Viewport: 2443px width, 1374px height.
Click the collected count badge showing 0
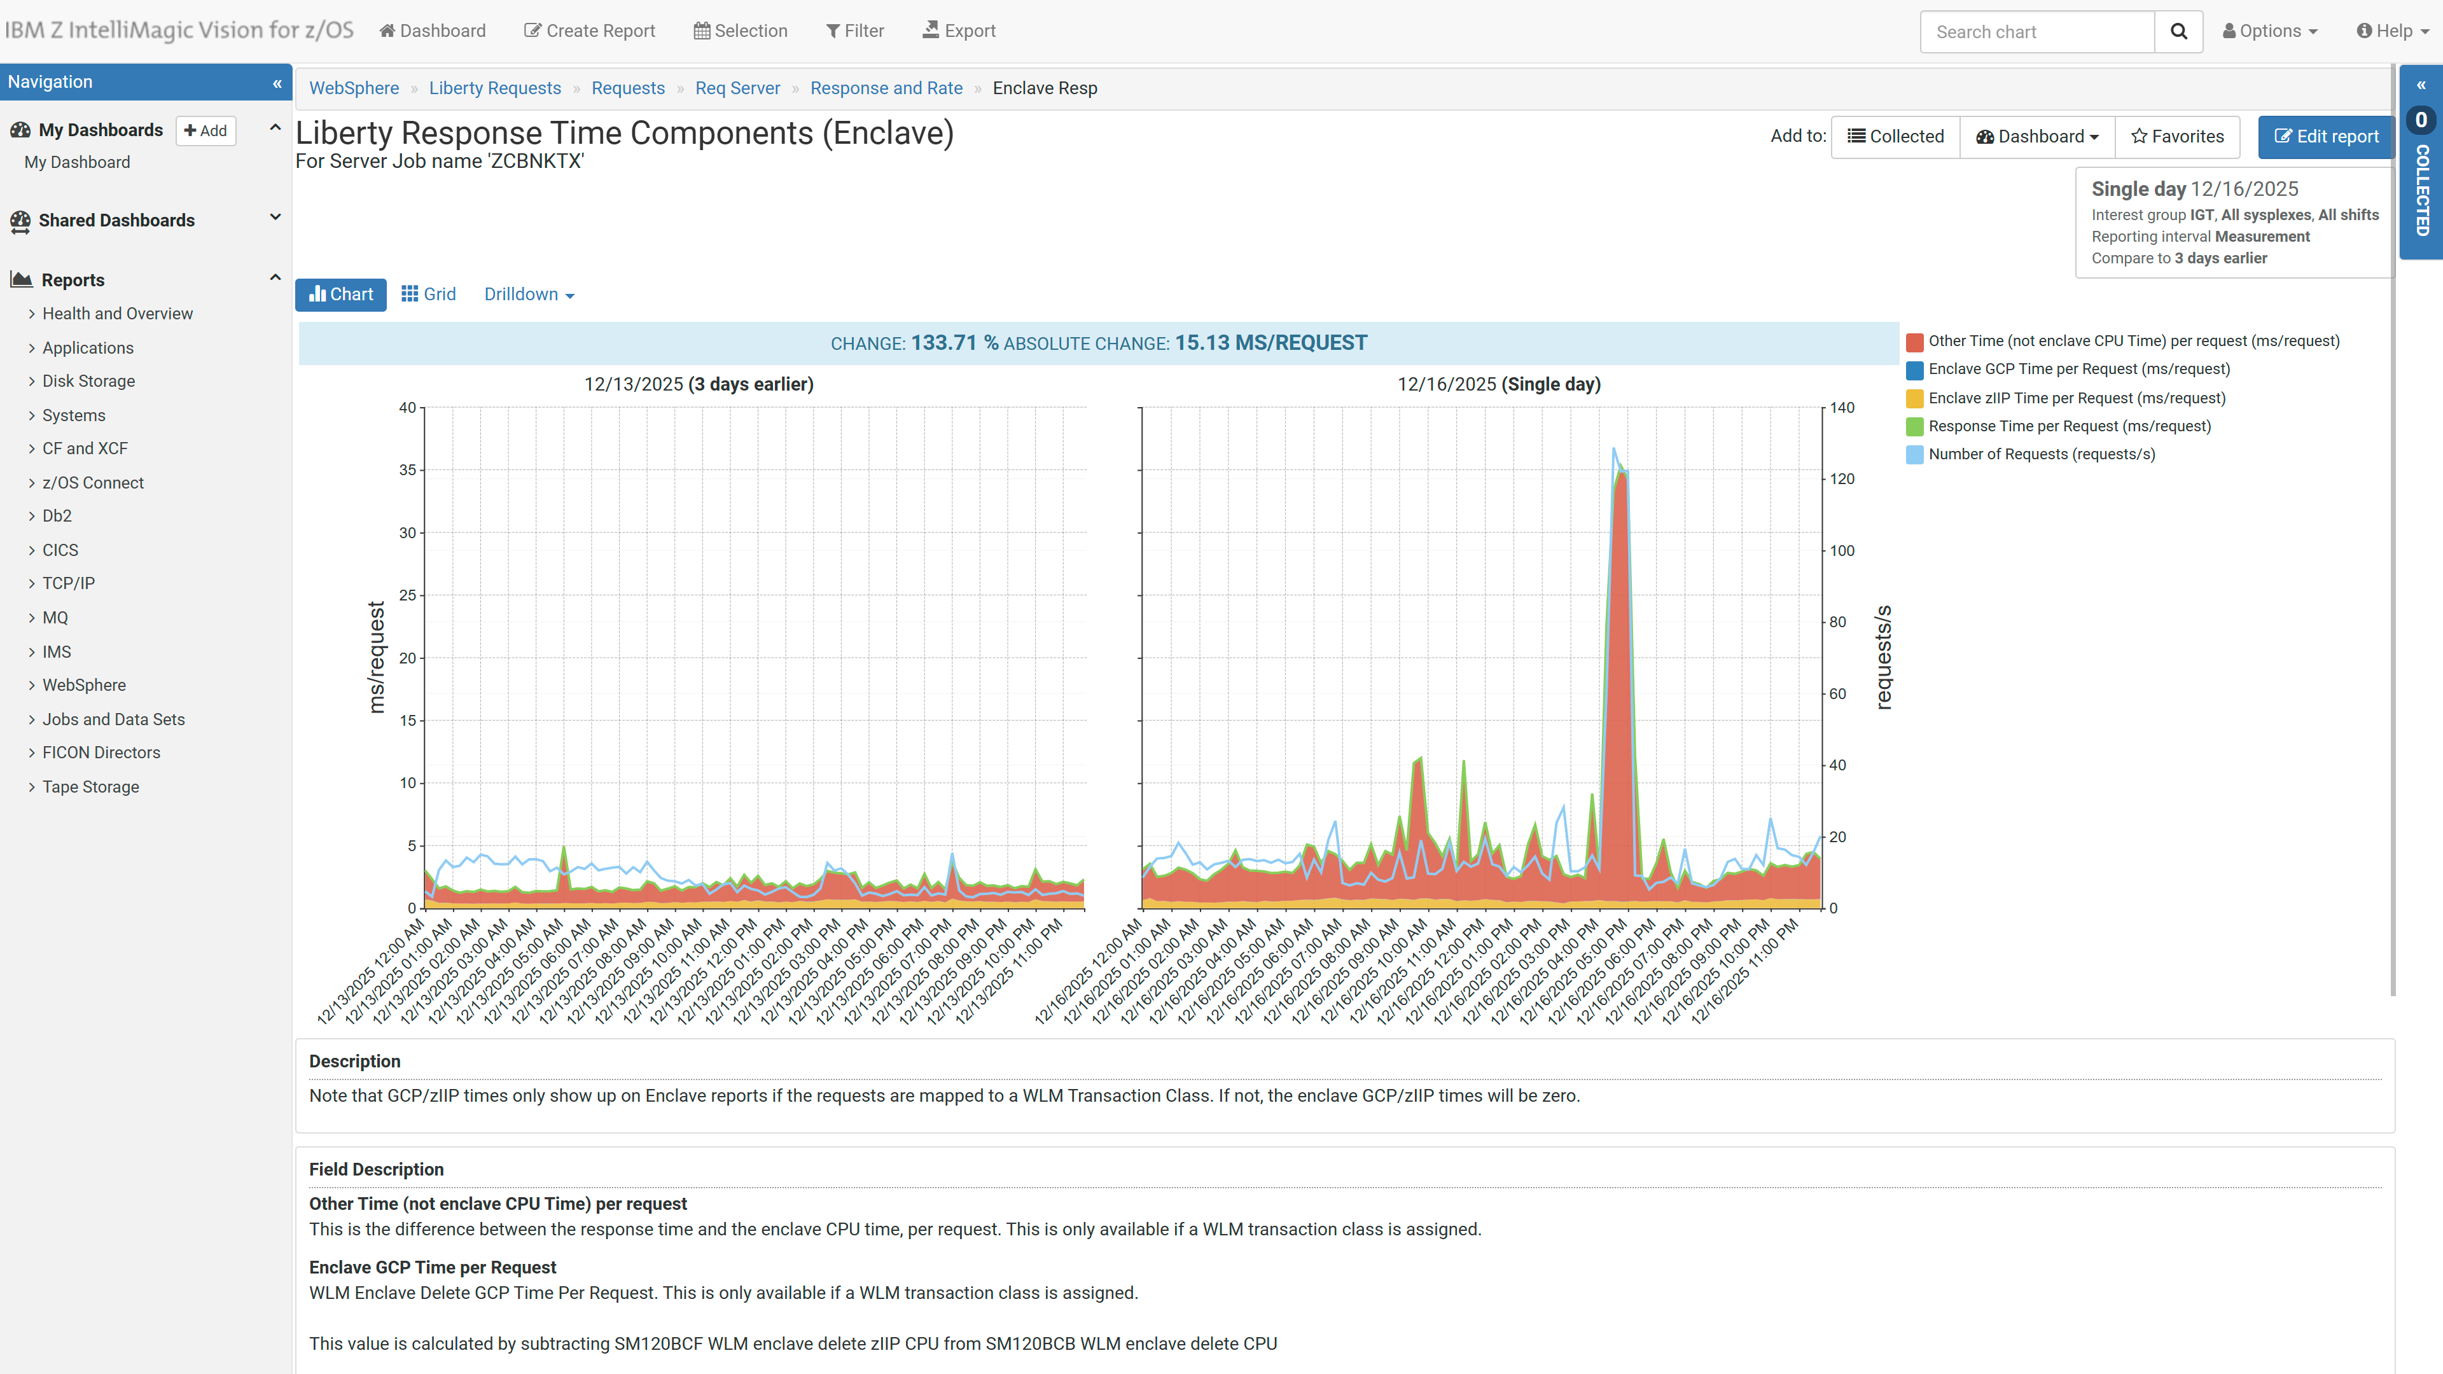(x=2421, y=120)
